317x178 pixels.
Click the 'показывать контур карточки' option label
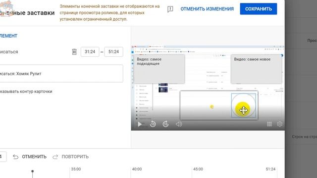(x=26, y=91)
